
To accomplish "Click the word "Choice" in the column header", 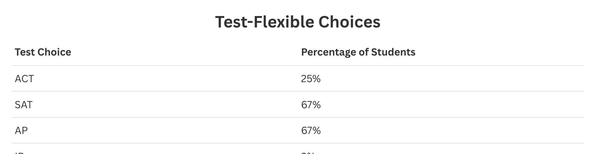I will click(x=54, y=52).
